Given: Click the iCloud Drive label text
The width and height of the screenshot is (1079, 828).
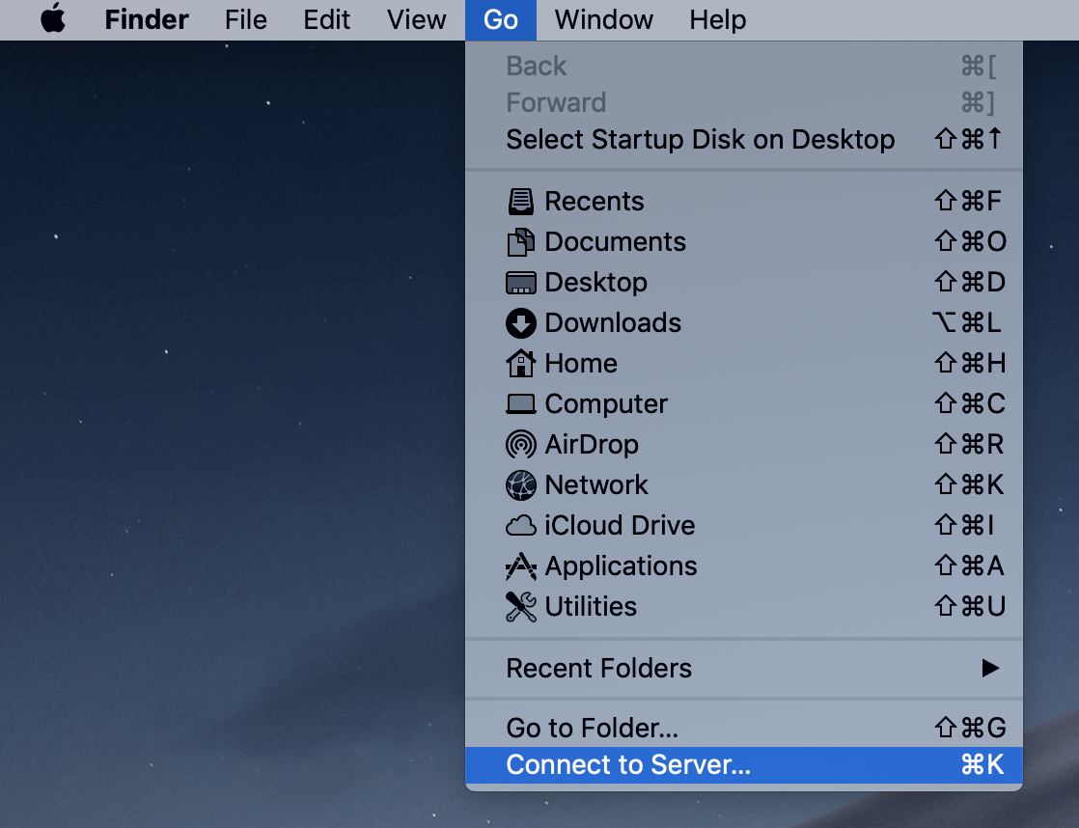Looking at the screenshot, I should point(620,526).
